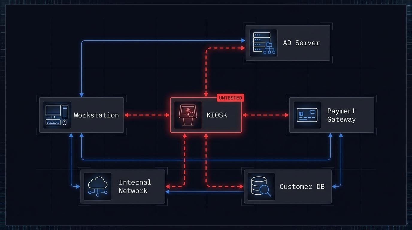412x230 pixels.
Task: Toggle the red dashed link between KIOSK and Workstation
Action: point(147,115)
